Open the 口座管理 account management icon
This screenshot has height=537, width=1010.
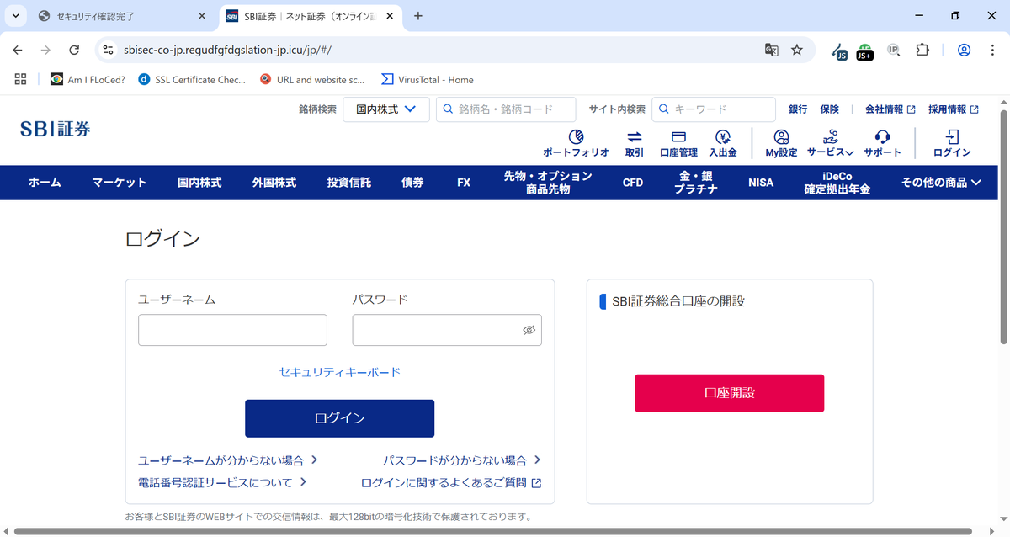(x=678, y=137)
